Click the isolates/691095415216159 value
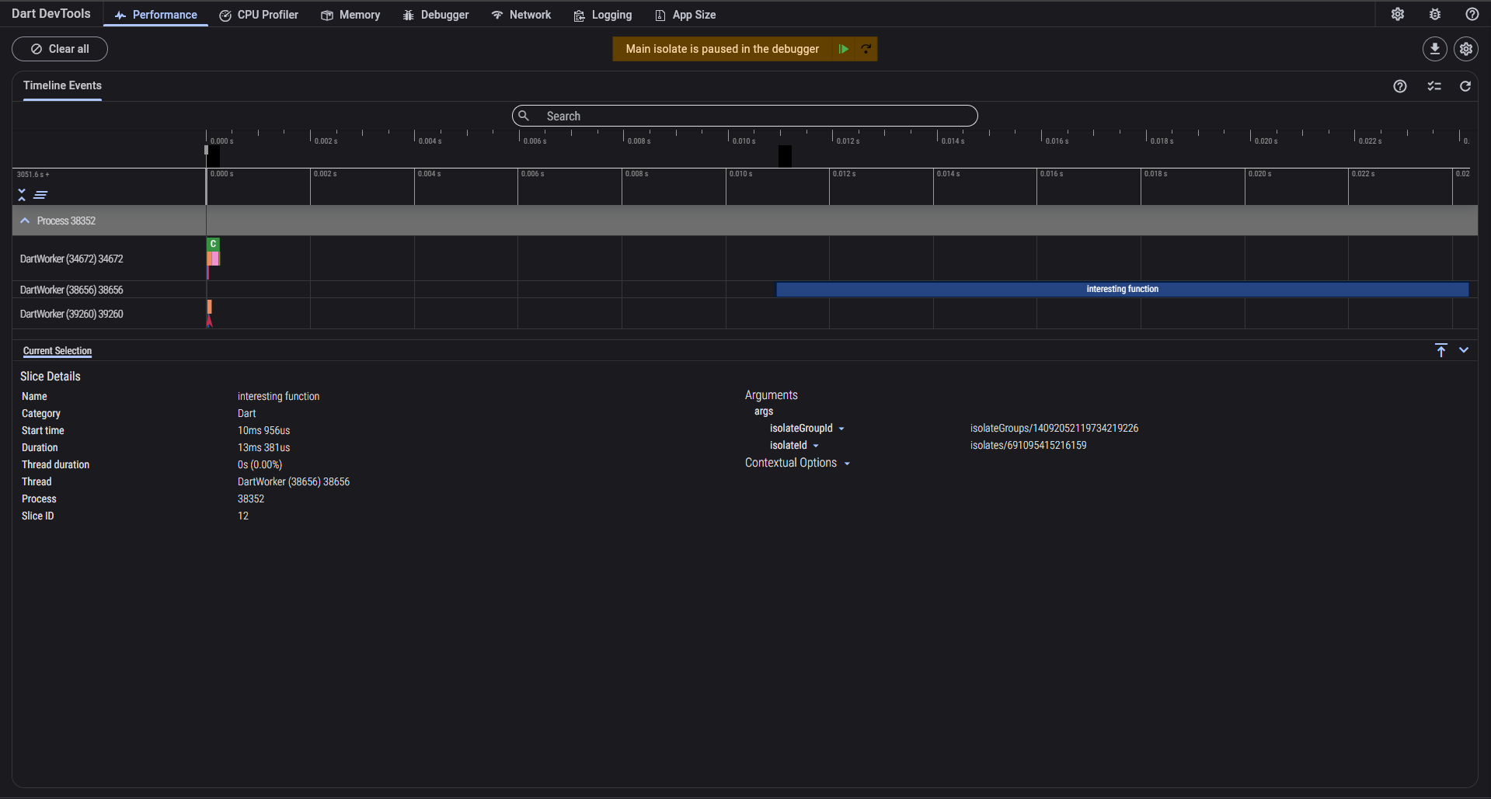The width and height of the screenshot is (1491, 799). [1028, 445]
